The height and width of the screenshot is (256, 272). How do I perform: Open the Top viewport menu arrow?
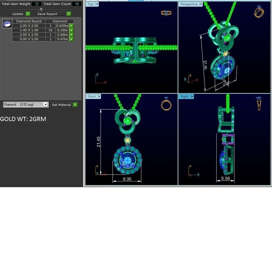pyautogui.click(x=97, y=4)
